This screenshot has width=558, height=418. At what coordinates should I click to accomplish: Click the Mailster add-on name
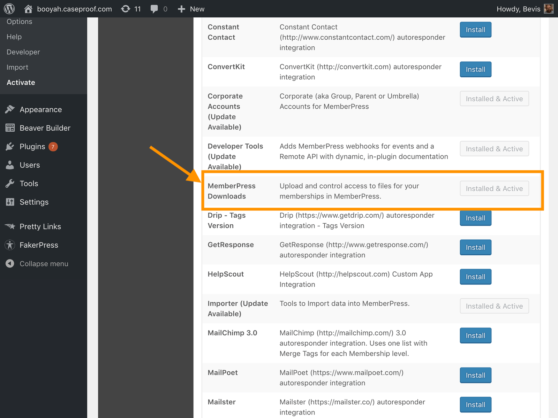pyautogui.click(x=221, y=402)
